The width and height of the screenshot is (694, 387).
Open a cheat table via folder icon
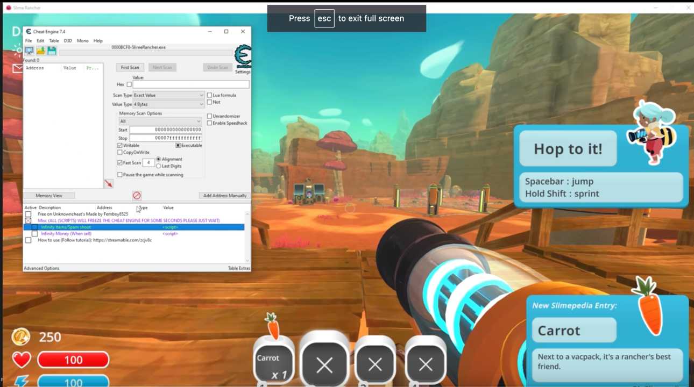coord(40,51)
